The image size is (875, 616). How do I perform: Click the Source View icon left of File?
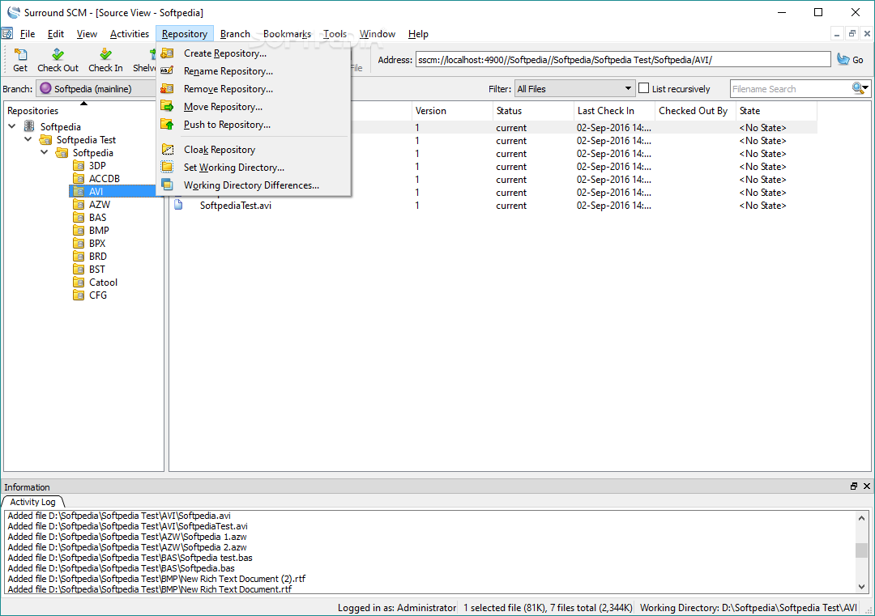pos(6,33)
